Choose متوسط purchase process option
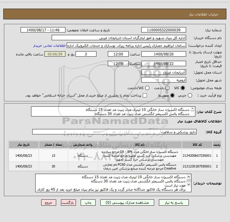230x222 pixels. [172, 95]
